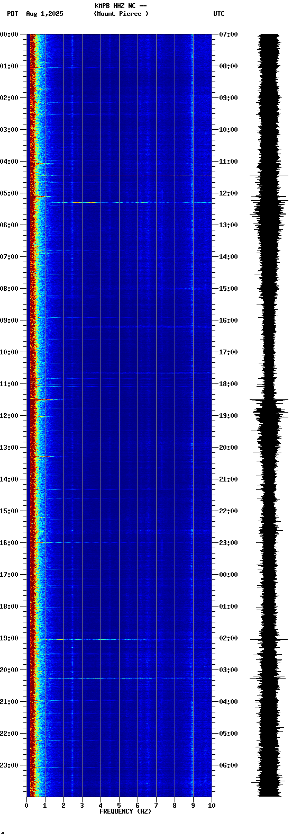Click the 'PDT' timezone label
292x839 pixels.
(x=13, y=14)
